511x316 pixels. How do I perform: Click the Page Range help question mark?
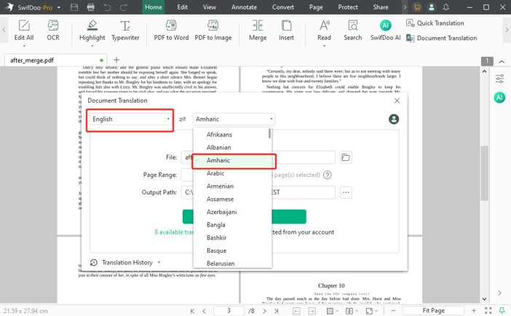click(x=327, y=175)
